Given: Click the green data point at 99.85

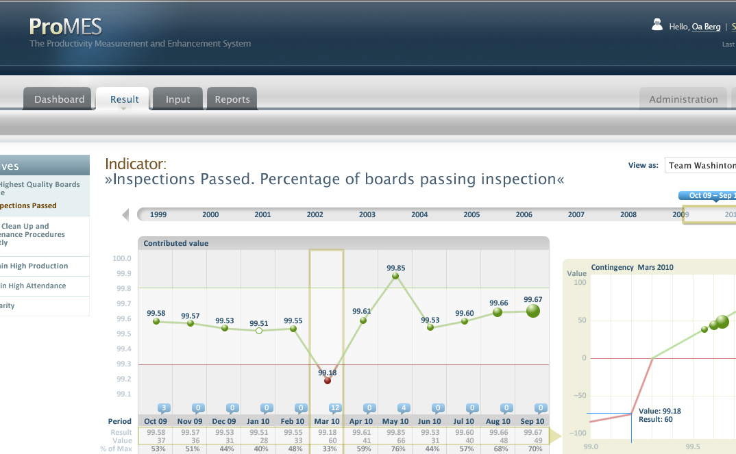Looking at the screenshot, I should coord(395,276).
